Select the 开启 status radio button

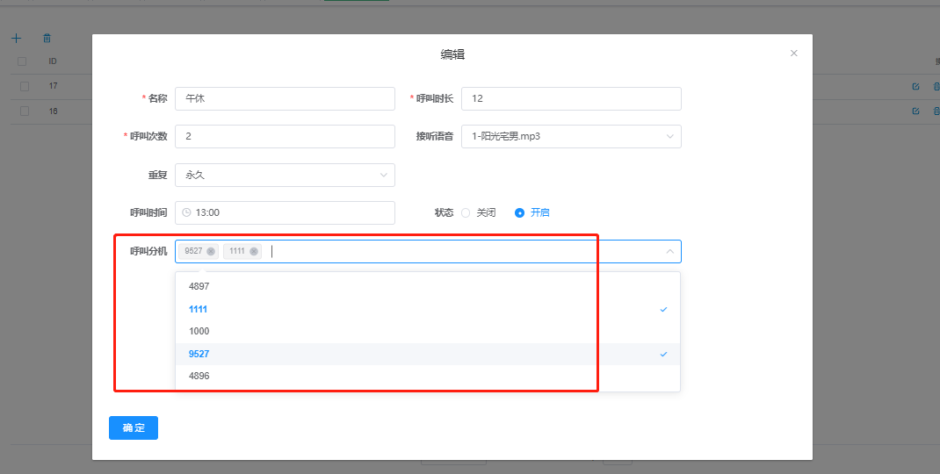(x=519, y=212)
